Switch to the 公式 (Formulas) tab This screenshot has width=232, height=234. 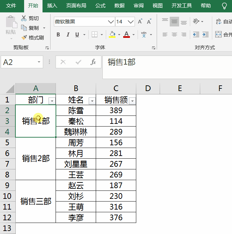pos(100,6)
